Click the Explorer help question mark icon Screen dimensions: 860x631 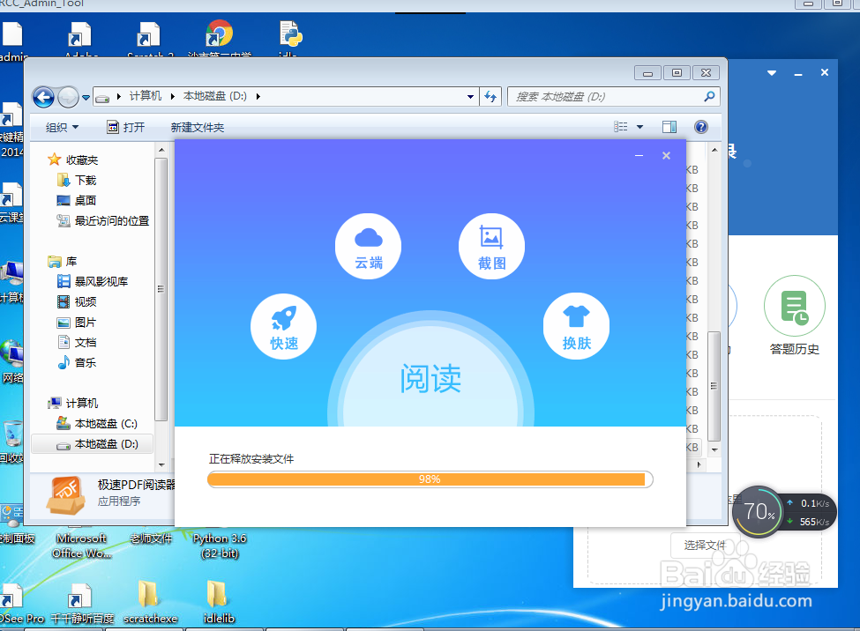coord(700,126)
